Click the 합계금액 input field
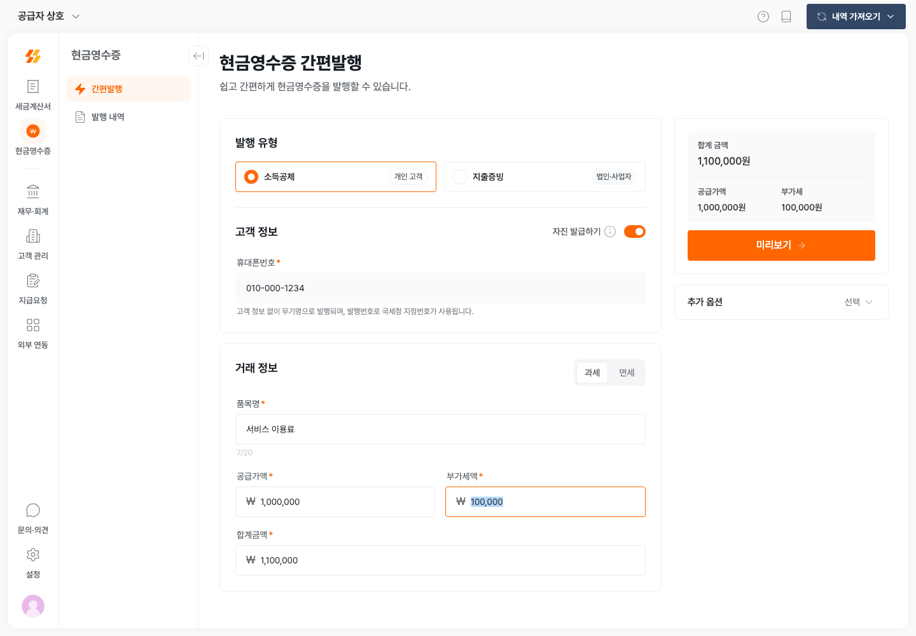Screen dimensions: 916x636 [440, 560]
